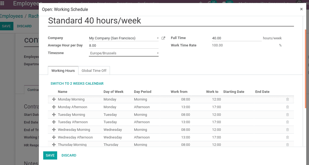Delete the Monday Afternoon row
Image resolution: width=309 pixels, height=165 pixels.
pos(287,107)
